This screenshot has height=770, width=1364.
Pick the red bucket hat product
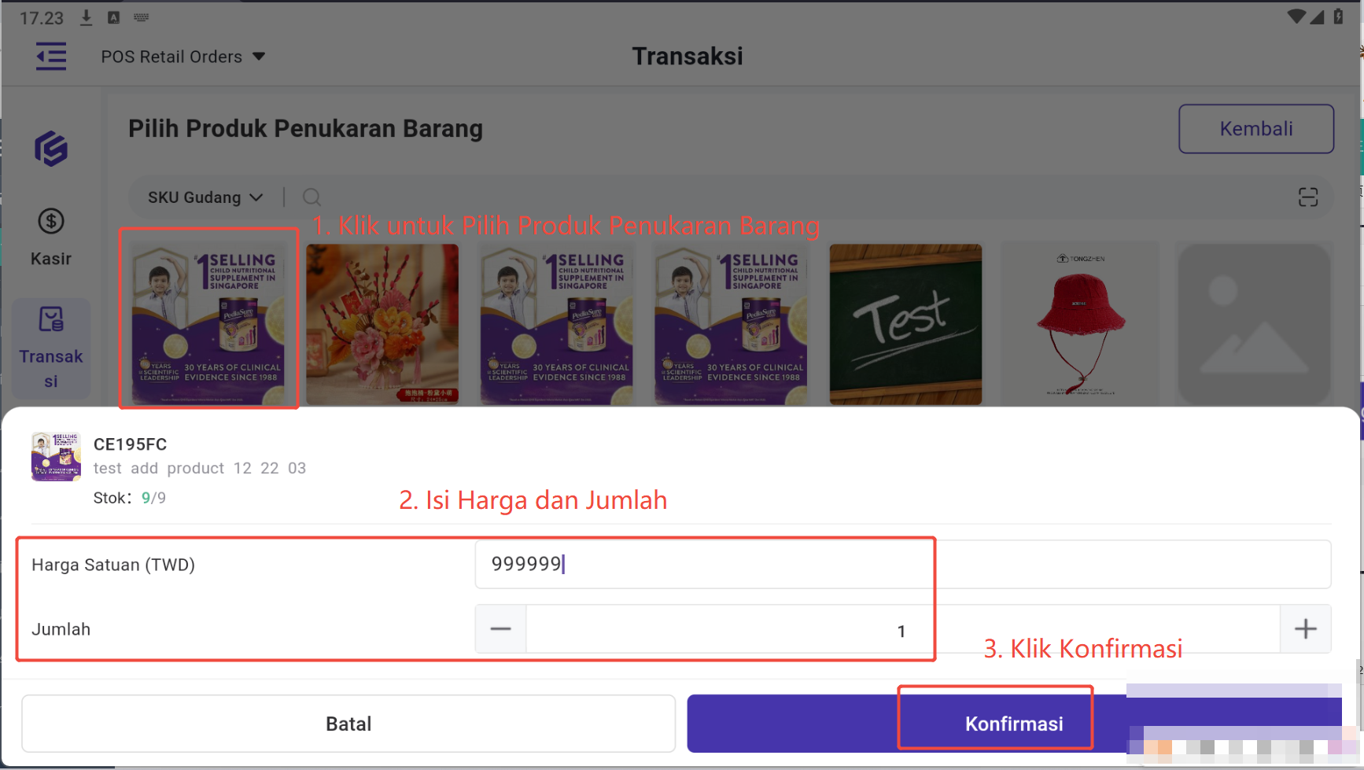(1080, 324)
